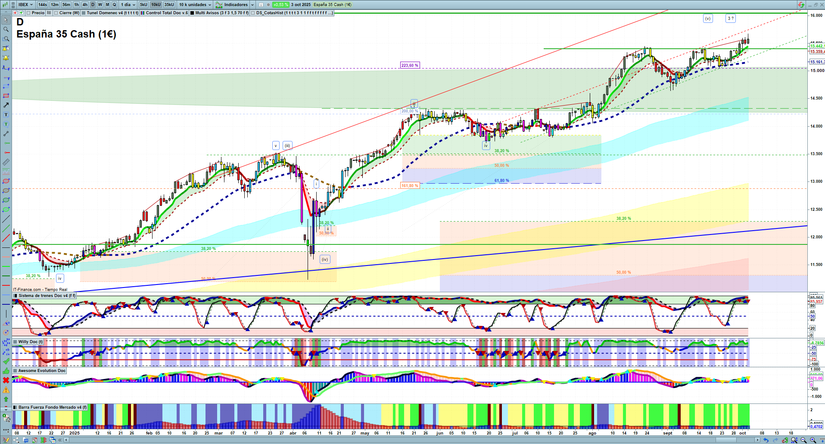Click the pencil drawing icon at bottom left
This screenshot has width=825, height=444.
[x=6, y=440]
